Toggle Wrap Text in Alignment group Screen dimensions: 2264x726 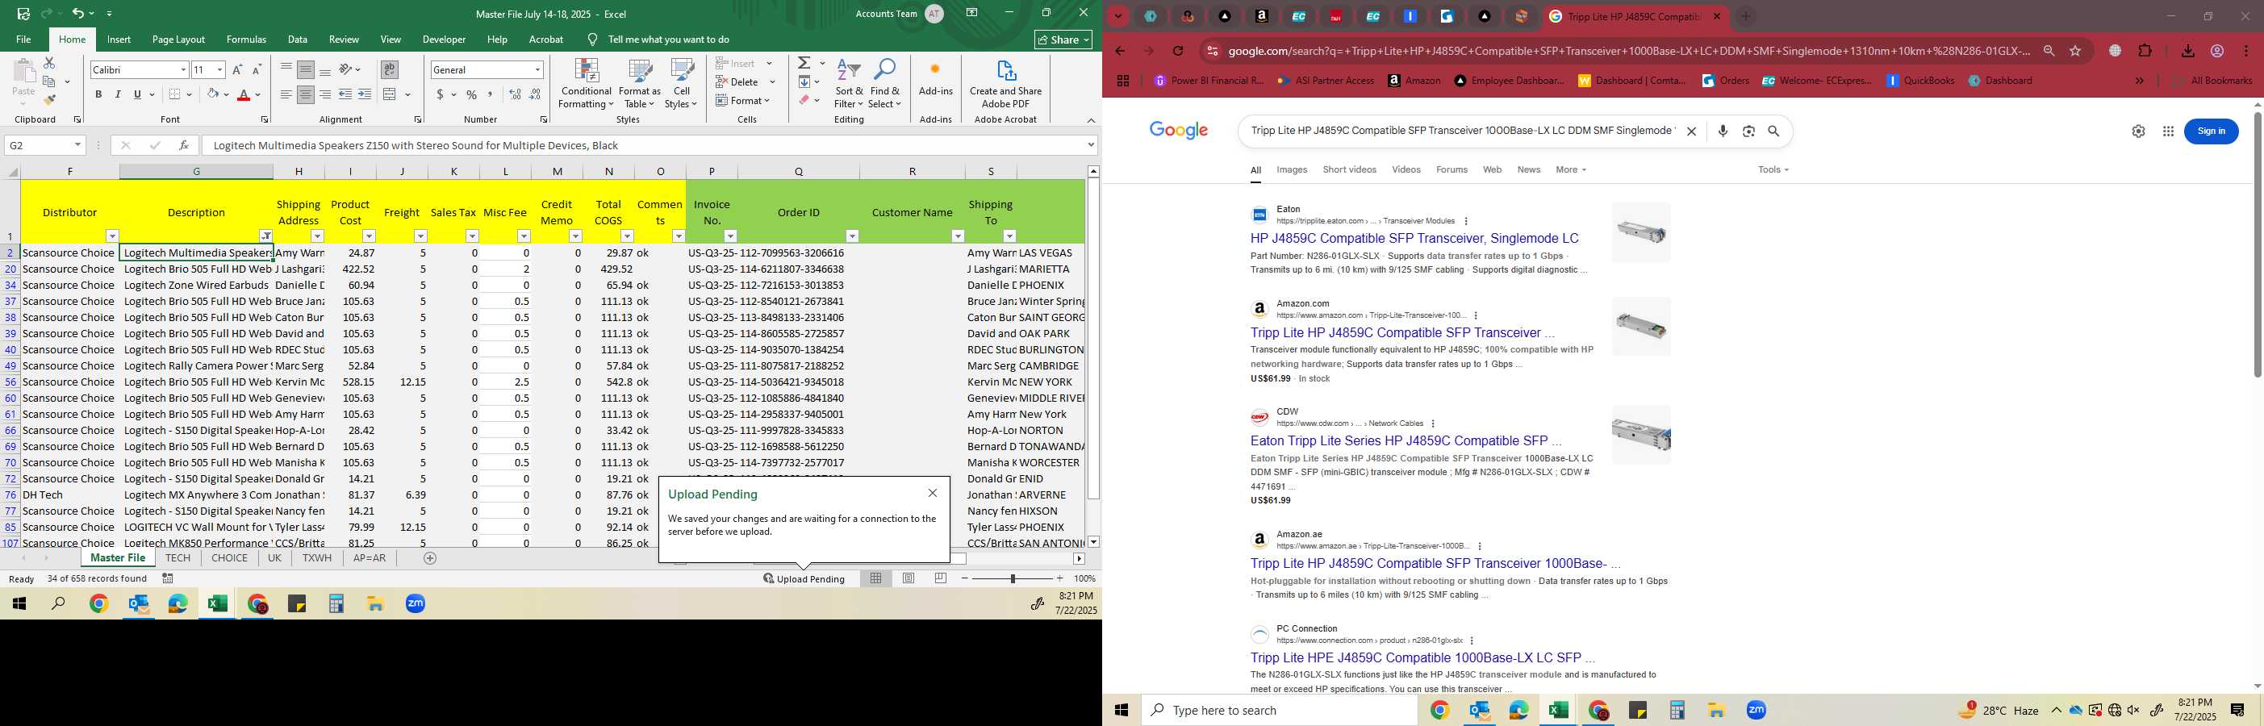[390, 69]
